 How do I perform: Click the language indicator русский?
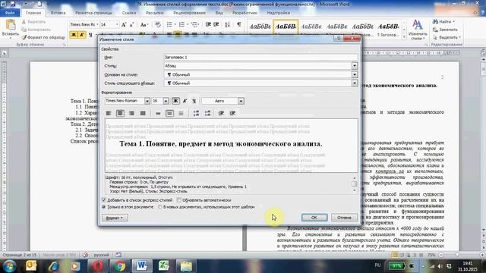(101, 255)
